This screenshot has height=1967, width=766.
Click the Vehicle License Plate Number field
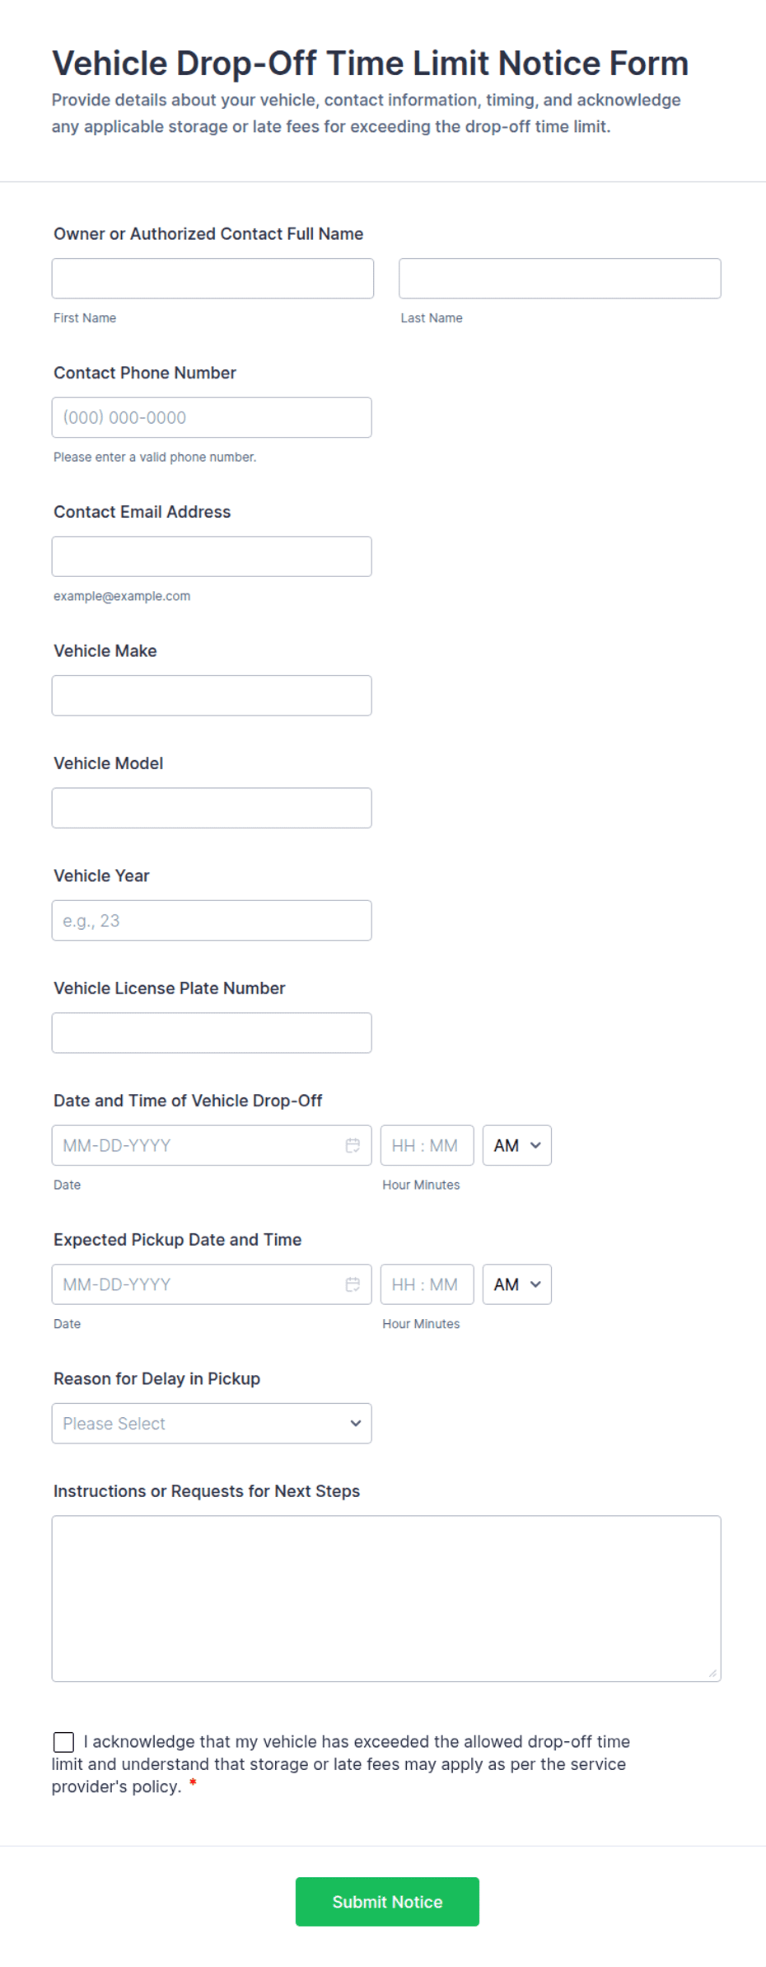[x=212, y=1033]
